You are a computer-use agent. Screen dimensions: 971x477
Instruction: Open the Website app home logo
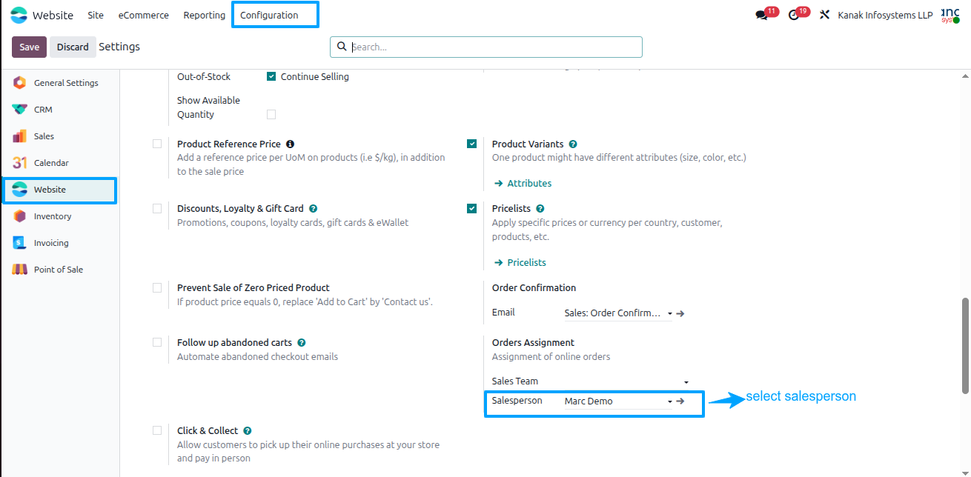click(x=19, y=15)
